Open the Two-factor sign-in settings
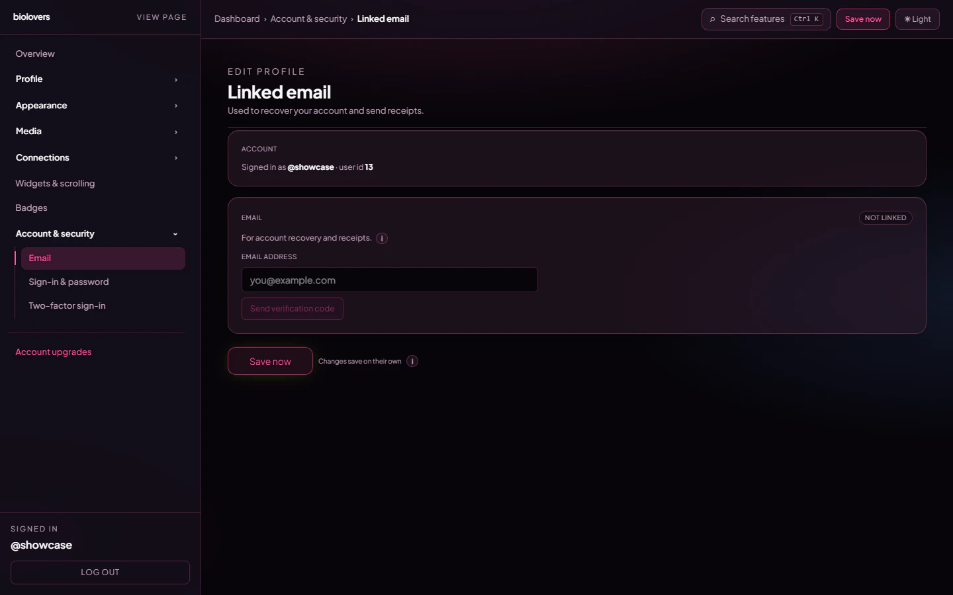953x595 pixels. (x=67, y=305)
